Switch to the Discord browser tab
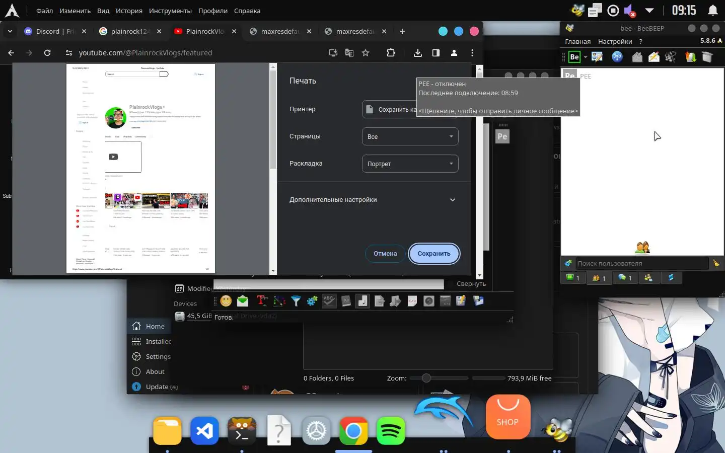 click(x=56, y=31)
